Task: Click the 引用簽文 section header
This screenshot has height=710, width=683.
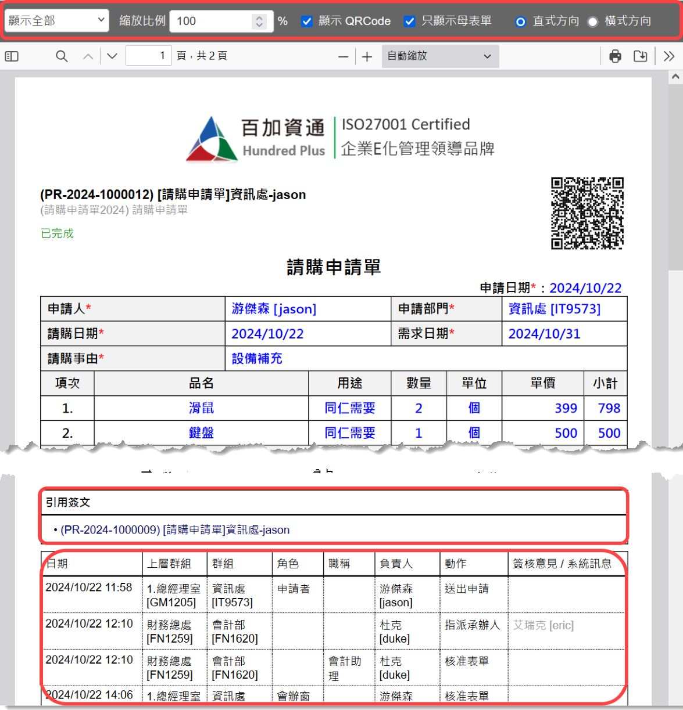Action: (68, 502)
